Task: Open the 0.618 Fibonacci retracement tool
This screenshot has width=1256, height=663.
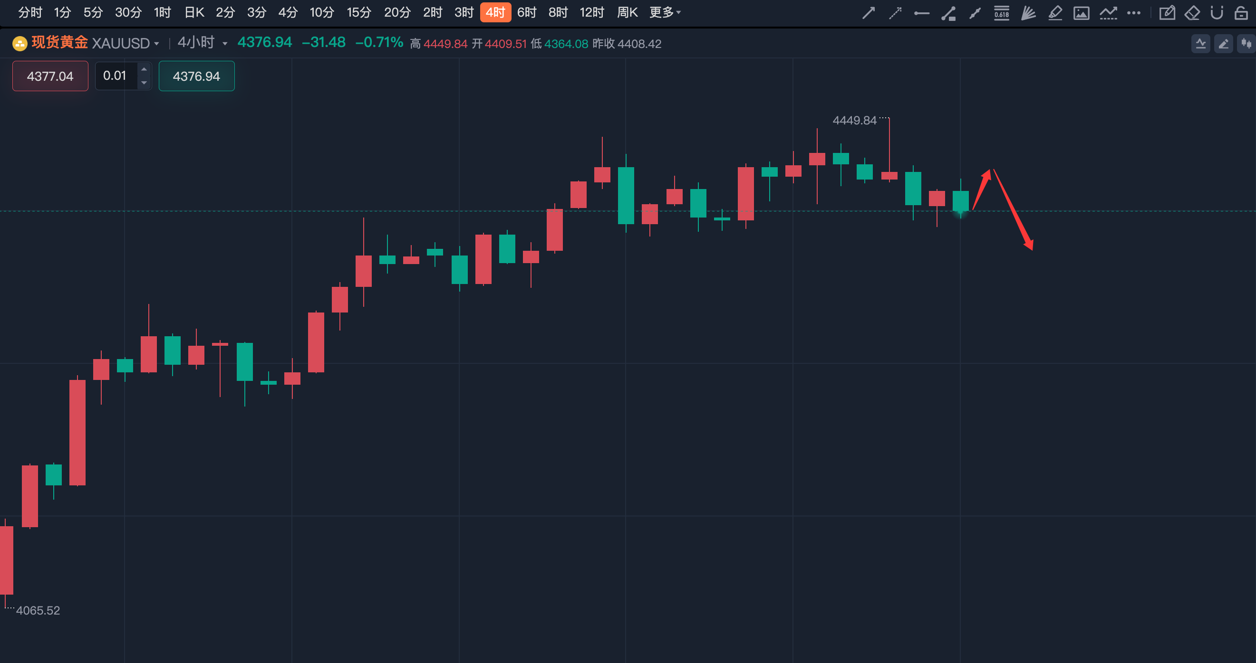Action: pyautogui.click(x=1002, y=13)
